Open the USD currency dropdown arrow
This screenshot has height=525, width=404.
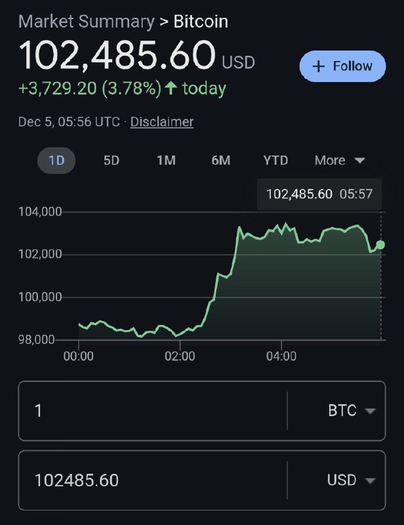[370, 481]
